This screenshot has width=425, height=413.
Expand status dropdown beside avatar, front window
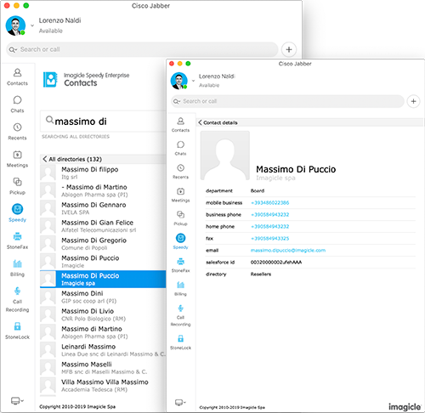193,81
